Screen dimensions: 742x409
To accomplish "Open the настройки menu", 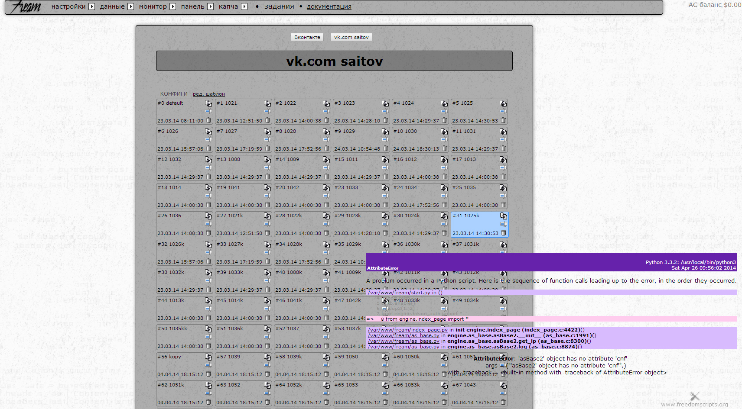I will [x=68, y=6].
